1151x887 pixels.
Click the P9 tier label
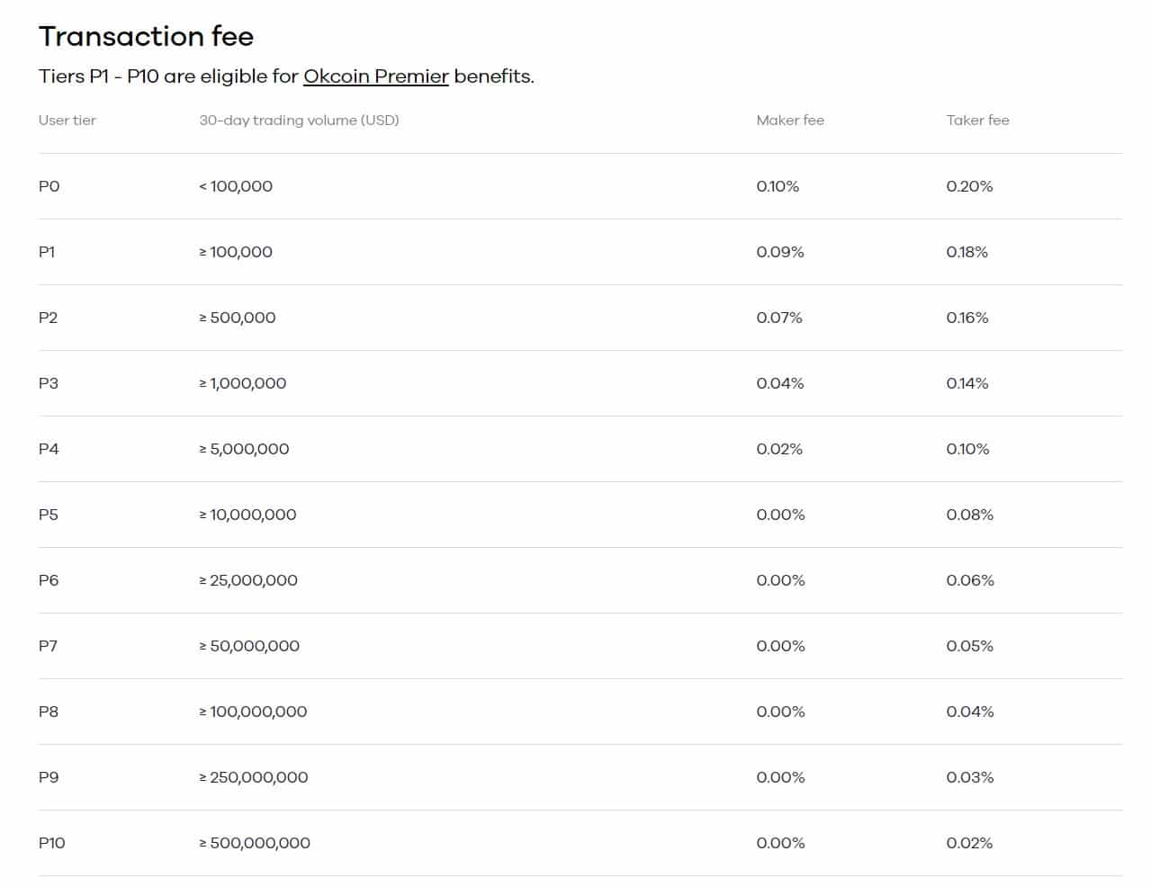click(49, 777)
